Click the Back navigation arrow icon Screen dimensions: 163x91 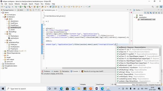79,7
